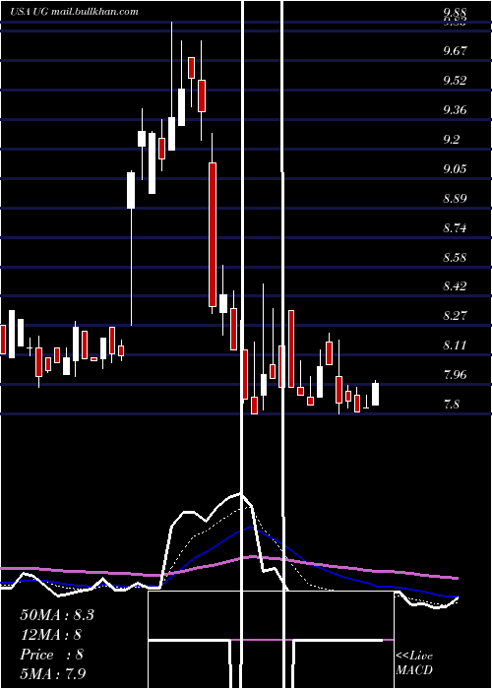This screenshot has width=492, height=689.
Task: Select the 8.74 price axis label
Action: tap(455, 228)
